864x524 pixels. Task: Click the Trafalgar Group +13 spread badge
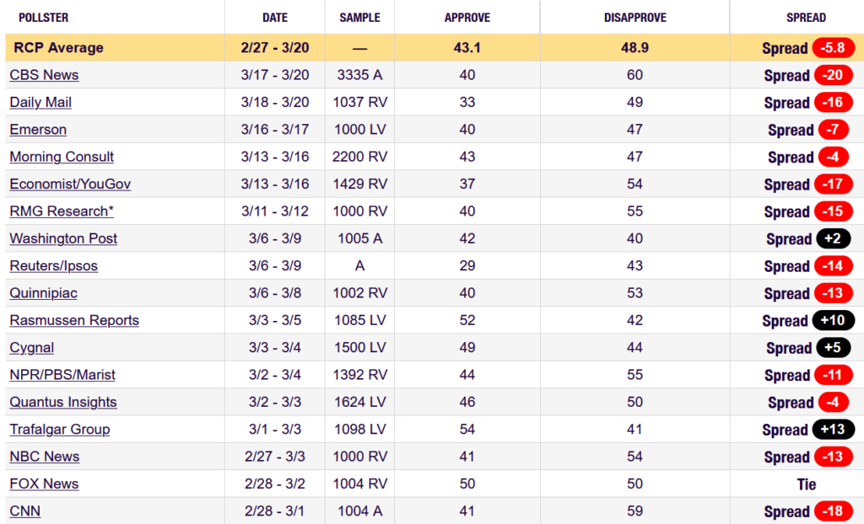pyautogui.click(x=833, y=430)
